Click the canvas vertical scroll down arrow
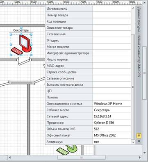 (145, 153)
